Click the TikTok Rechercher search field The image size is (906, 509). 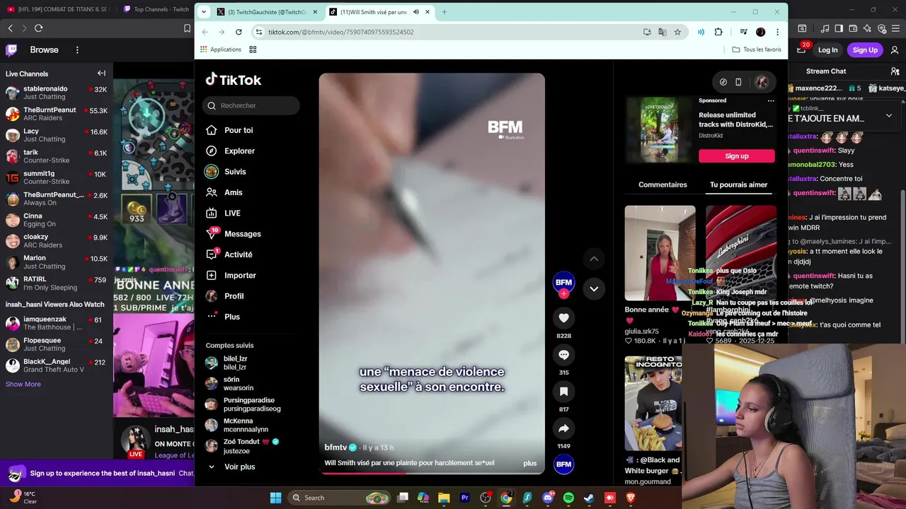(251, 105)
